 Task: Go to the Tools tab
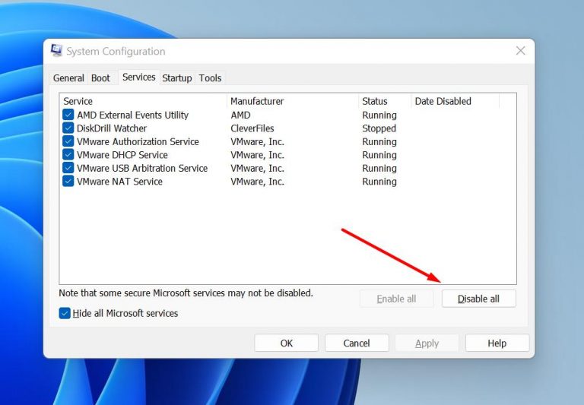click(x=210, y=78)
